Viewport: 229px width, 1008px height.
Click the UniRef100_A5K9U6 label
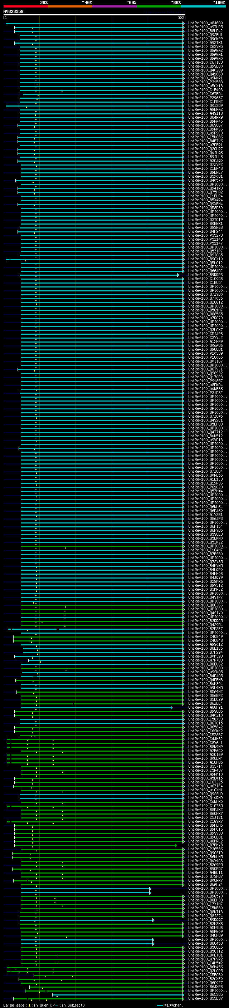(205, 928)
